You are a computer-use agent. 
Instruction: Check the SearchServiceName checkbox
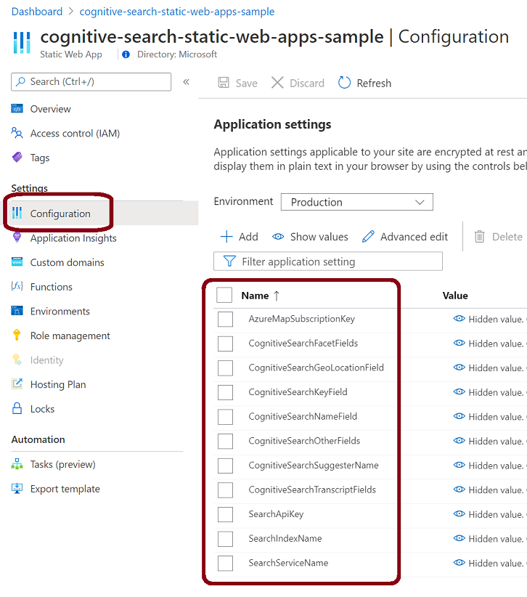point(225,563)
